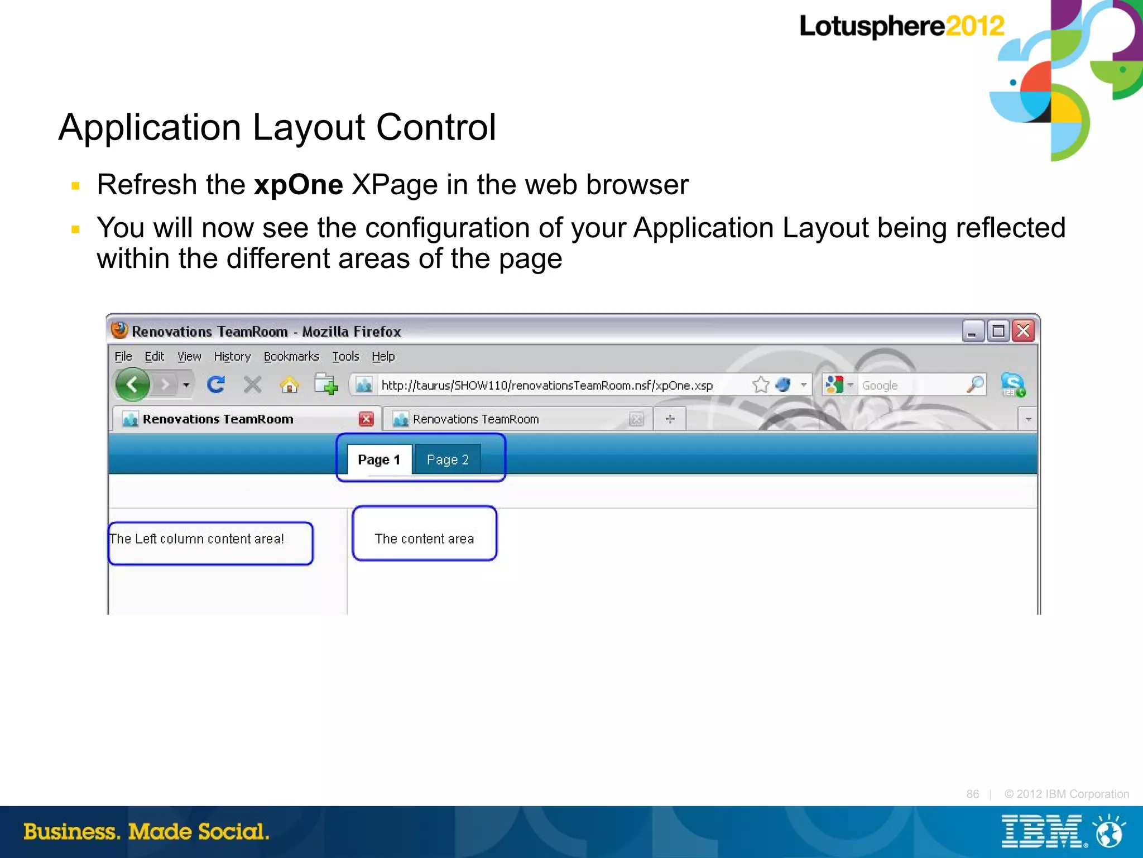This screenshot has width=1143, height=858.
Task: Go to the Home page icon
Action: tap(289, 385)
